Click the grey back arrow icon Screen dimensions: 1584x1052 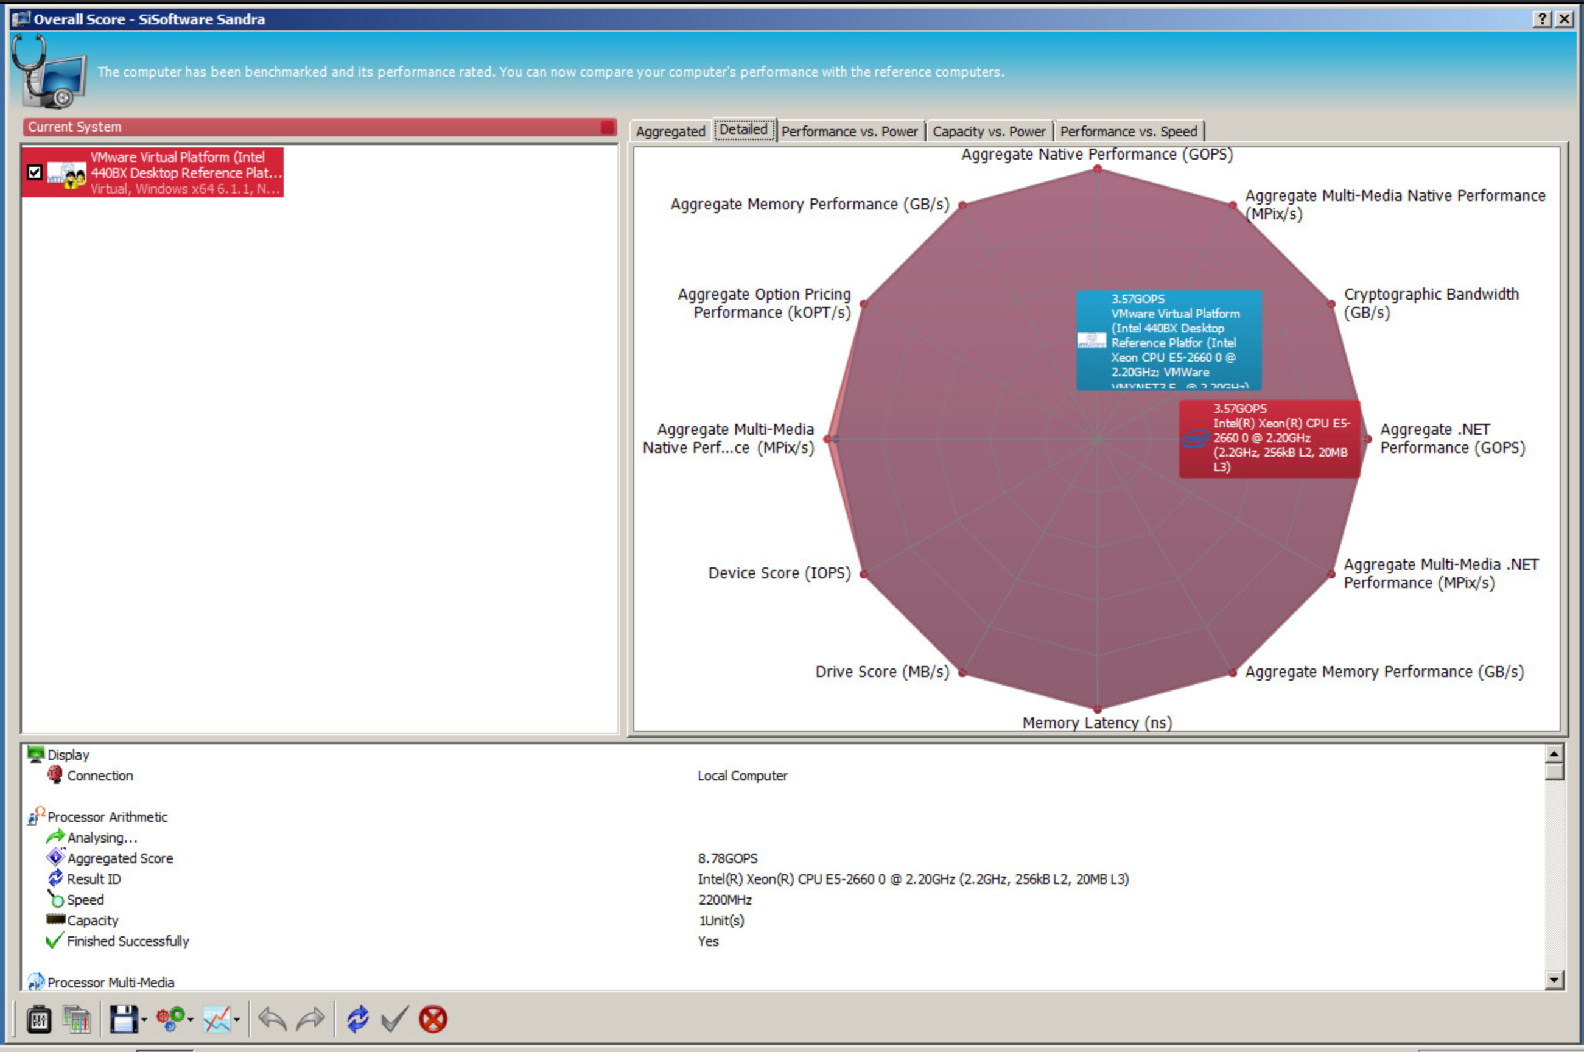pyautogui.click(x=272, y=1019)
